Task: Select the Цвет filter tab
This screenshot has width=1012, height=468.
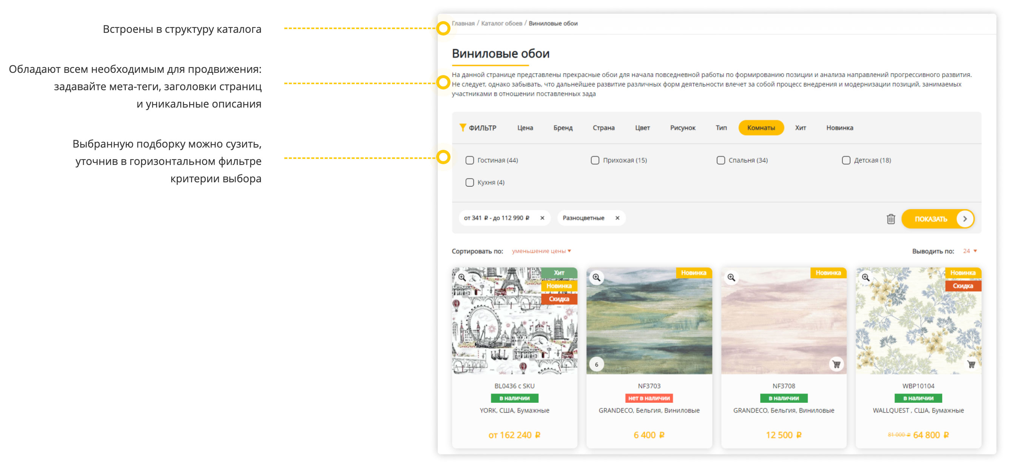Action: coord(642,128)
